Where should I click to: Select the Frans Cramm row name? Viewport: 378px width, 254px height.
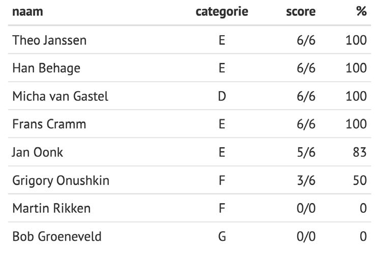(x=49, y=124)
